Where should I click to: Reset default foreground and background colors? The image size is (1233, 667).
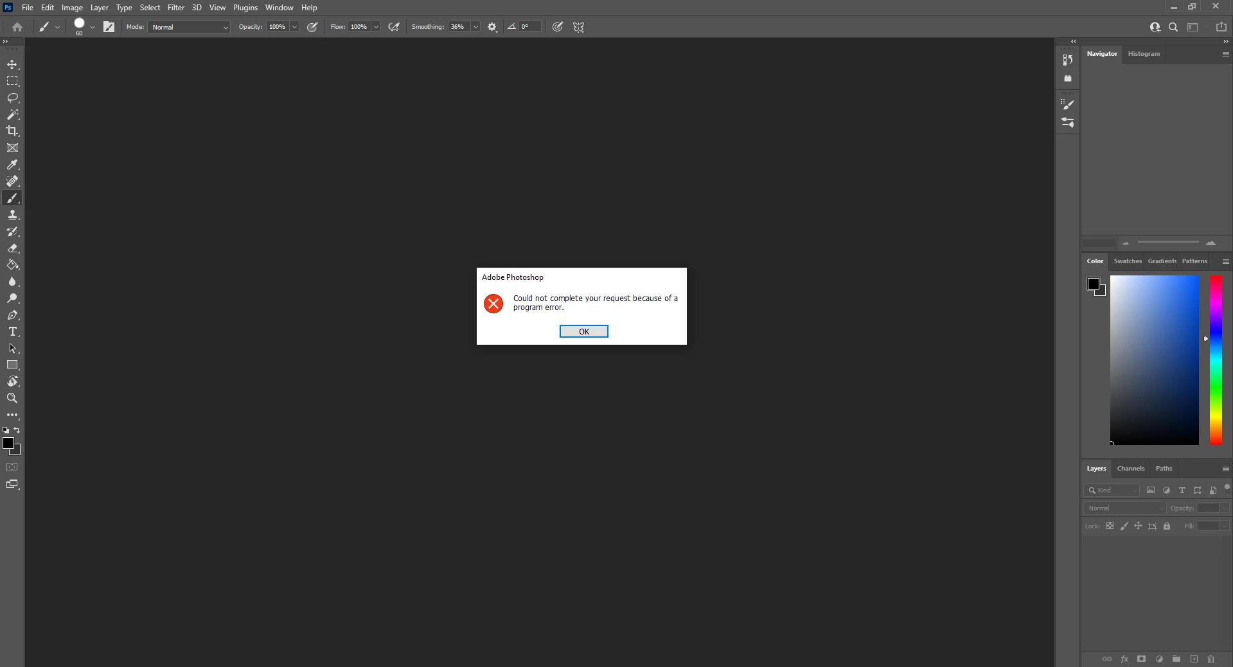6,430
